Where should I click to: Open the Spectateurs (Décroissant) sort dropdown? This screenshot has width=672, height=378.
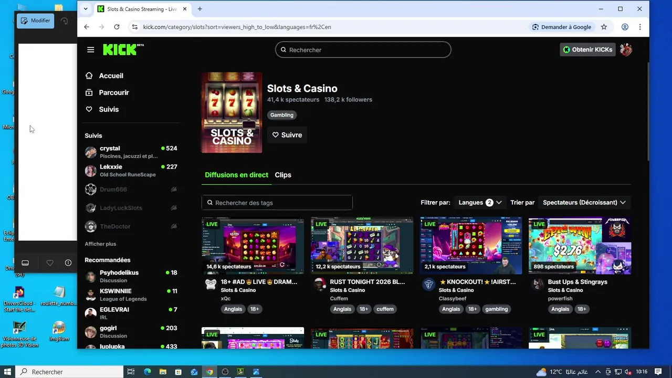584,203
